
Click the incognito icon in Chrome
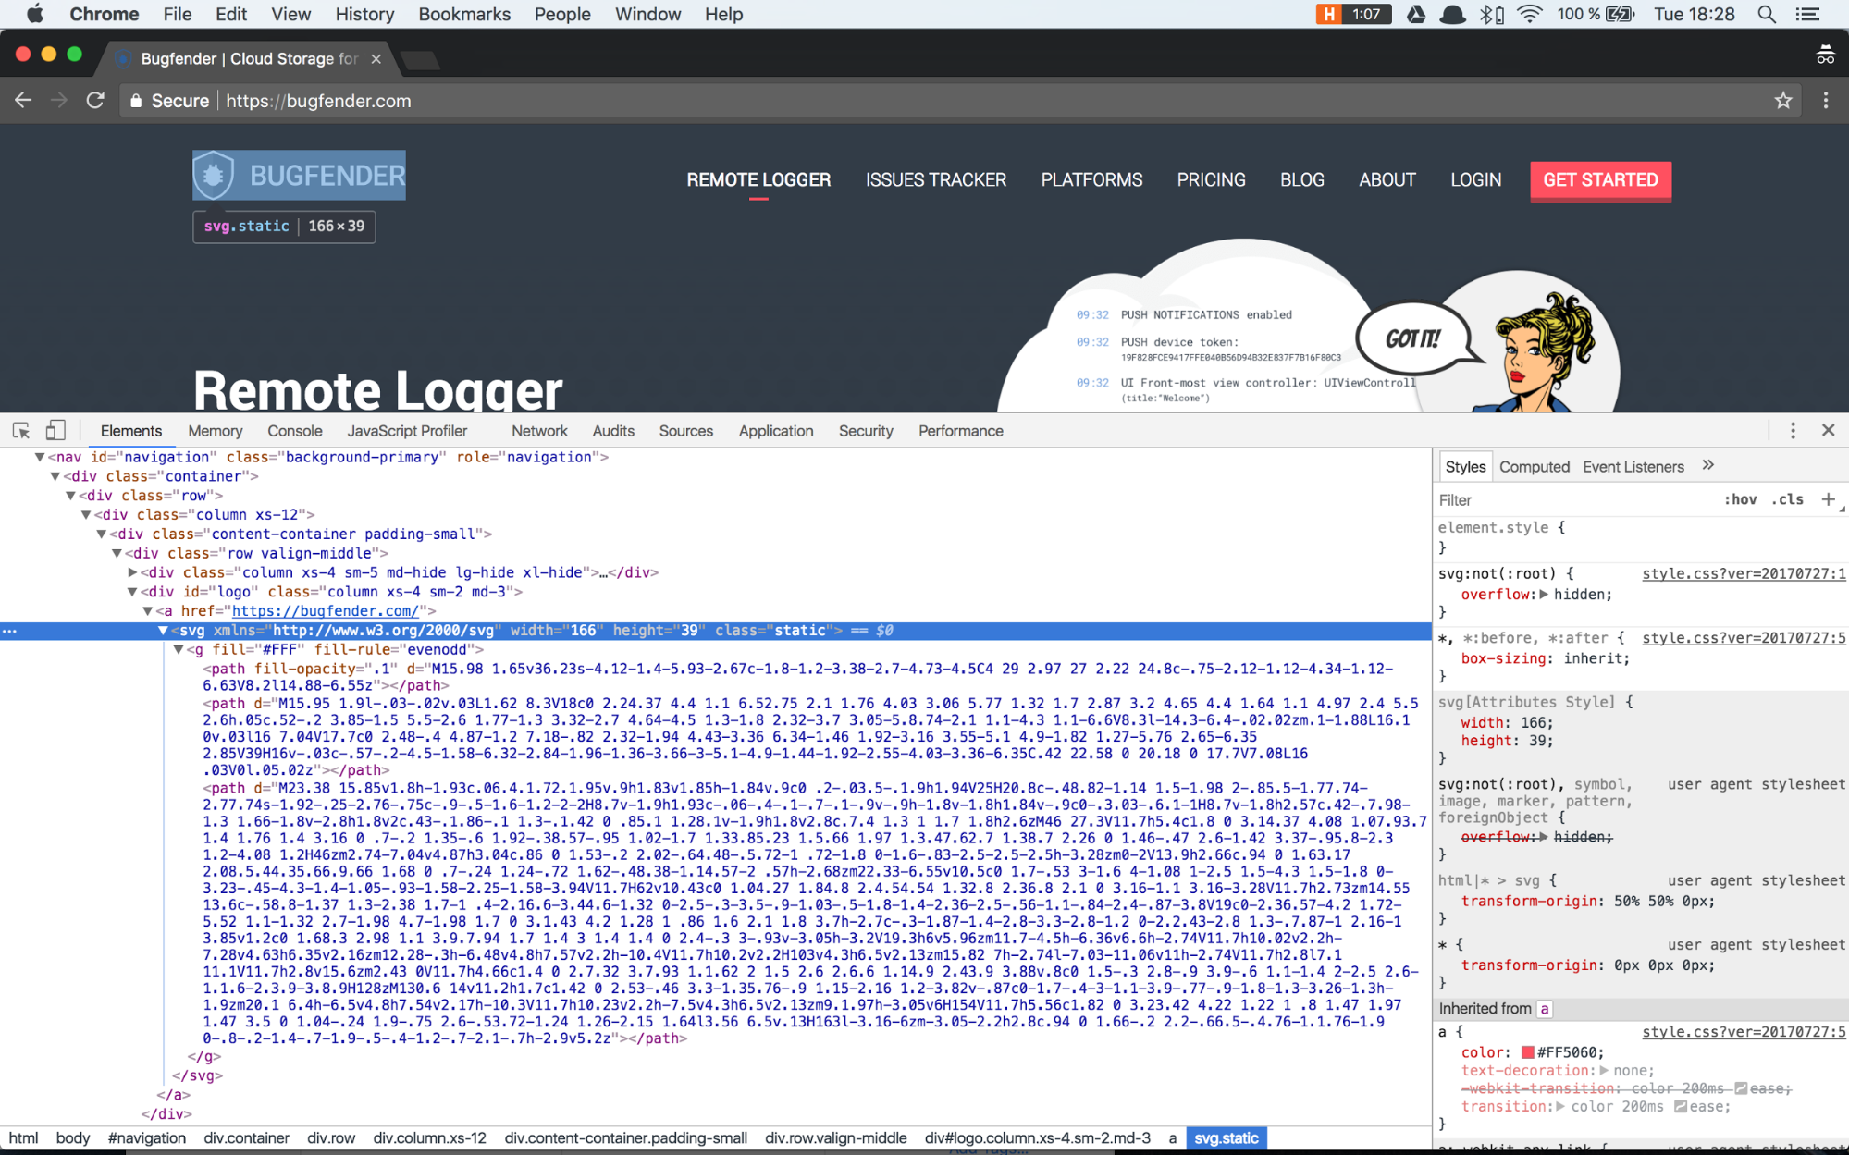pyautogui.click(x=1825, y=55)
